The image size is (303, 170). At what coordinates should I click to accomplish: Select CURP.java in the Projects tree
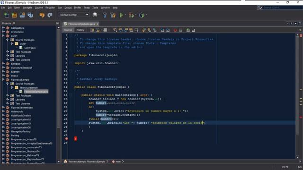(30, 48)
